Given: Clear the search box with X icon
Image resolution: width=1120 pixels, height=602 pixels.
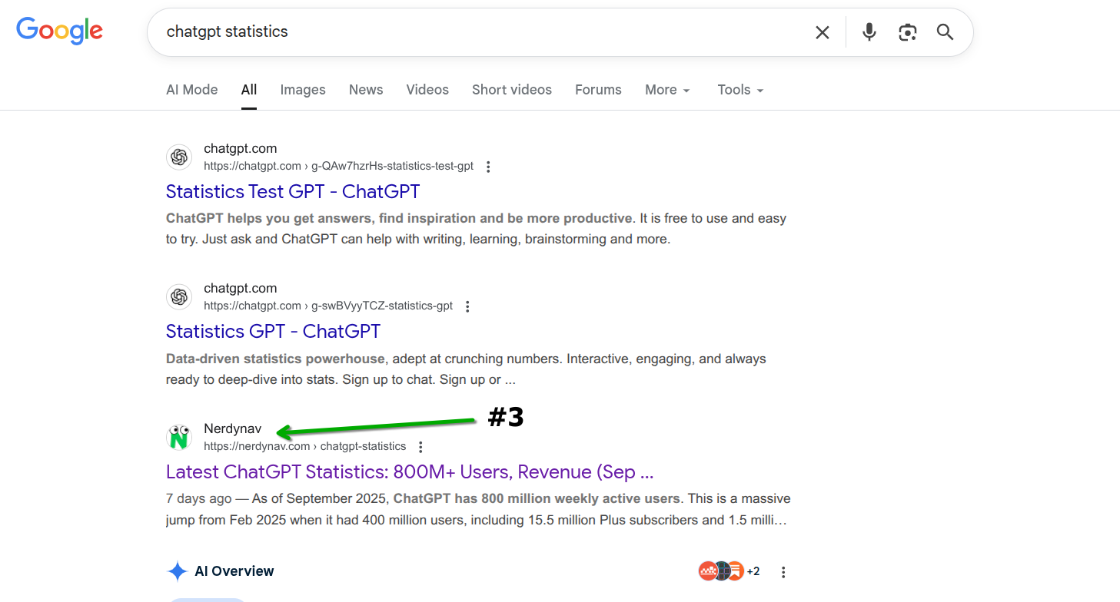Looking at the screenshot, I should point(823,32).
